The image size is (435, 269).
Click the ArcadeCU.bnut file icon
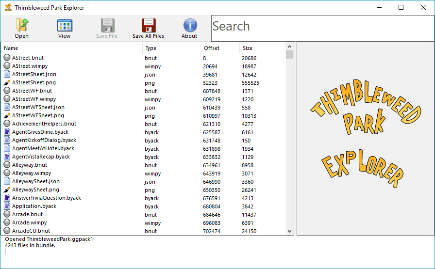7,231
